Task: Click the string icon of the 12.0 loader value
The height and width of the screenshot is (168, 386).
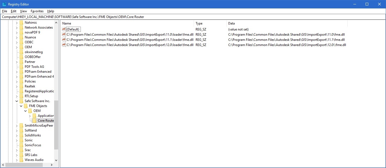Action: tap(64, 45)
